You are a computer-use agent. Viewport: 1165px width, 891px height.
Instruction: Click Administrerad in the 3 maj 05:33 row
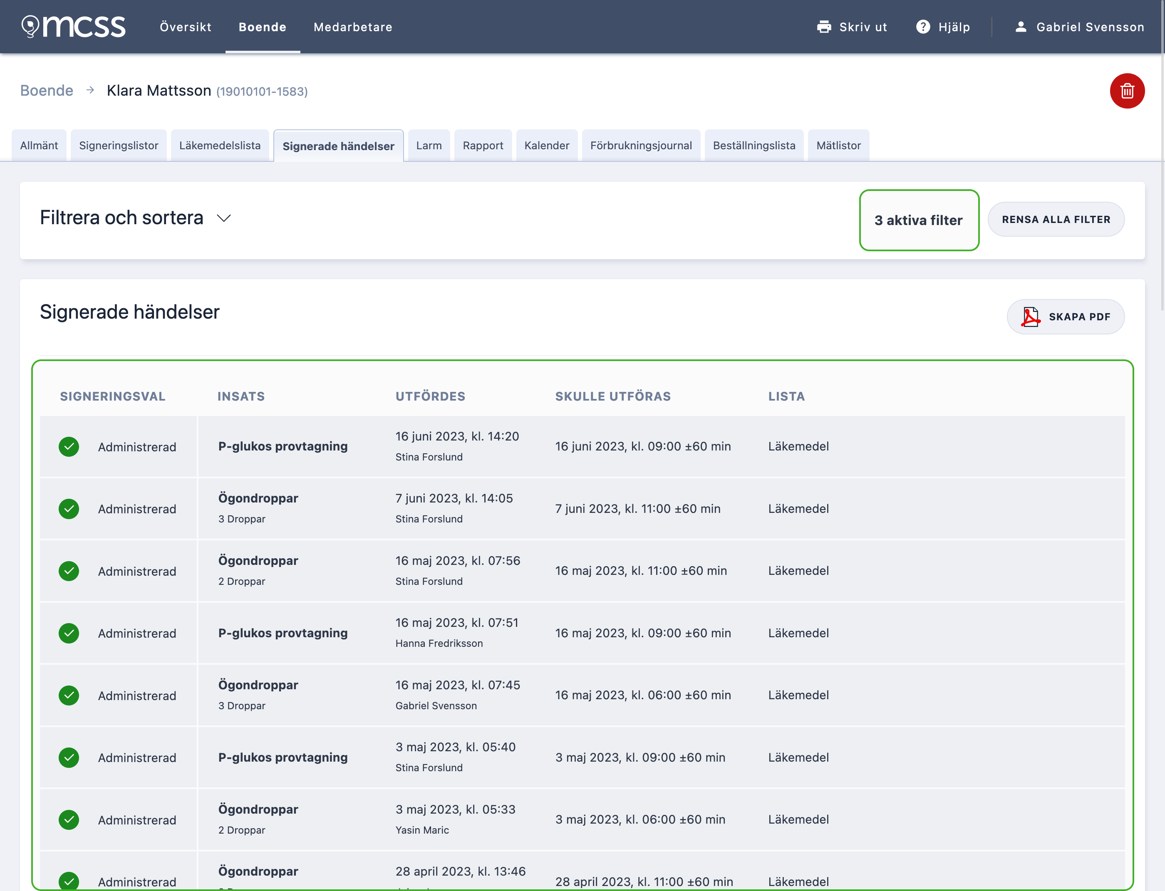click(x=137, y=820)
